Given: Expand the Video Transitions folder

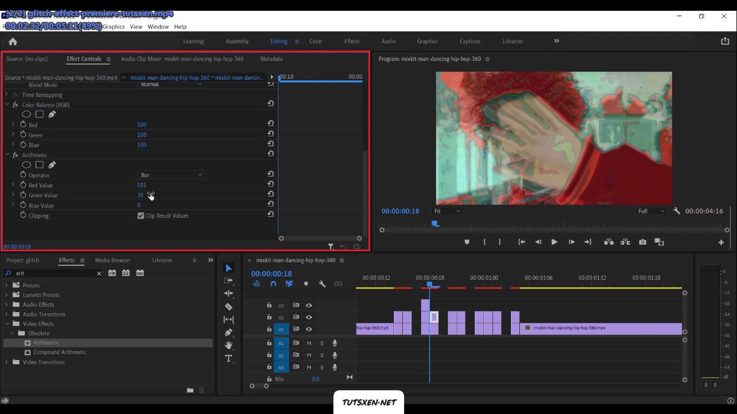Looking at the screenshot, I should [6, 362].
